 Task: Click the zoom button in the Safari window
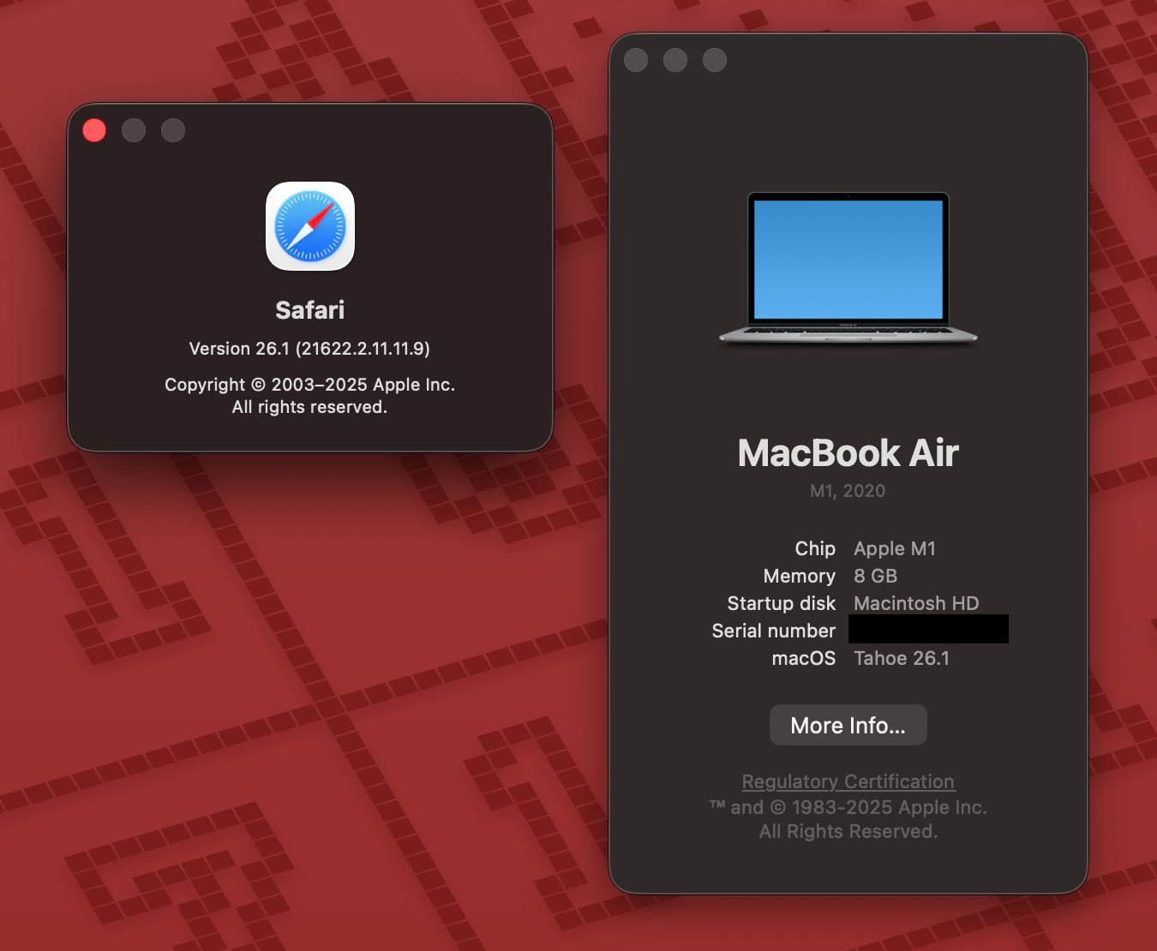[x=173, y=130]
